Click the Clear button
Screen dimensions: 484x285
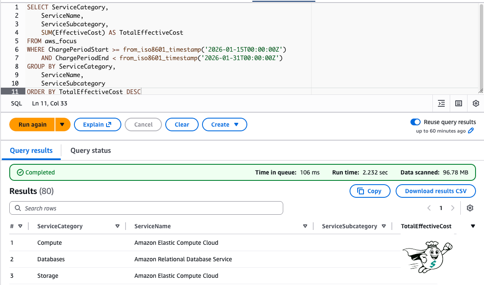(x=182, y=125)
